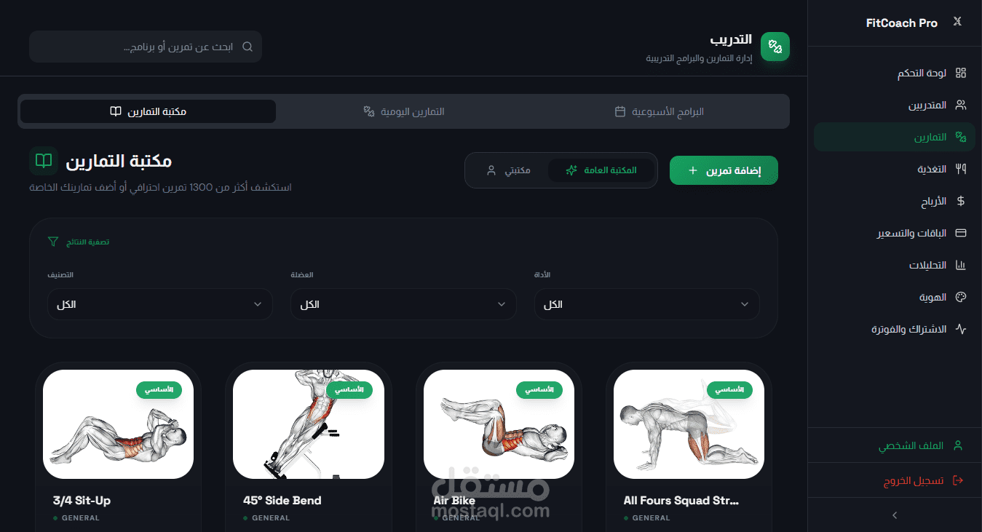Select the المتدربين users icon

tap(961, 105)
